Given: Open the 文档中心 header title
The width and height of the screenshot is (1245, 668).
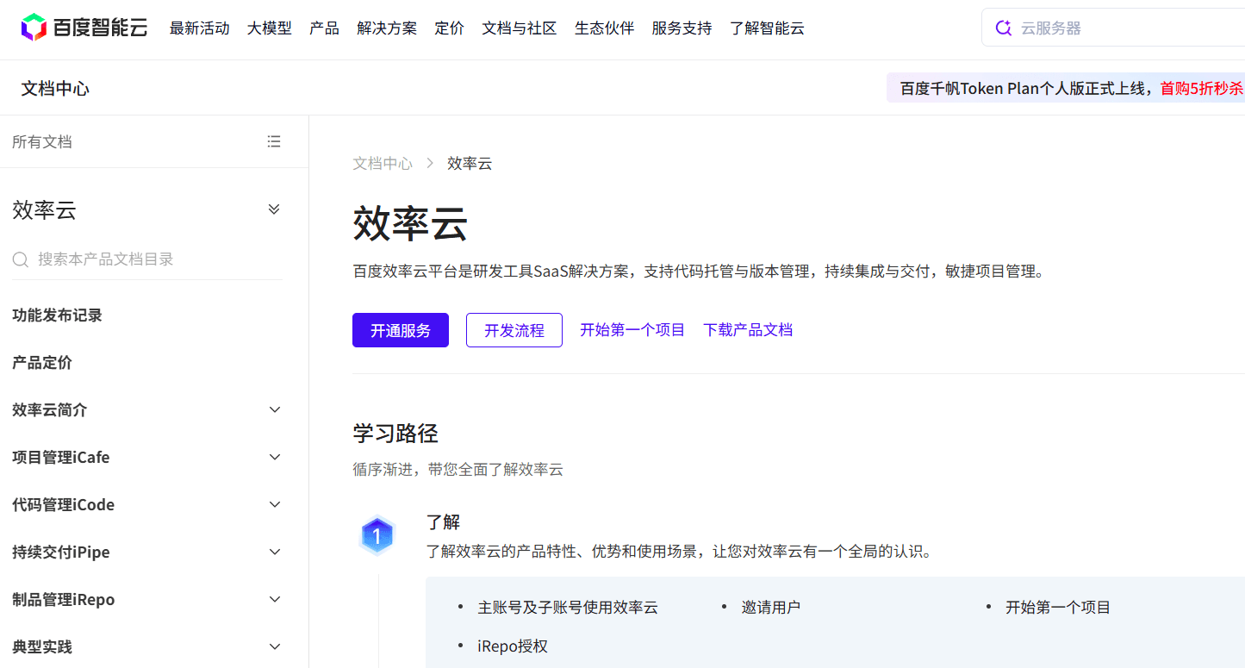Looking at the screenshot, I should tap(55, 88).
